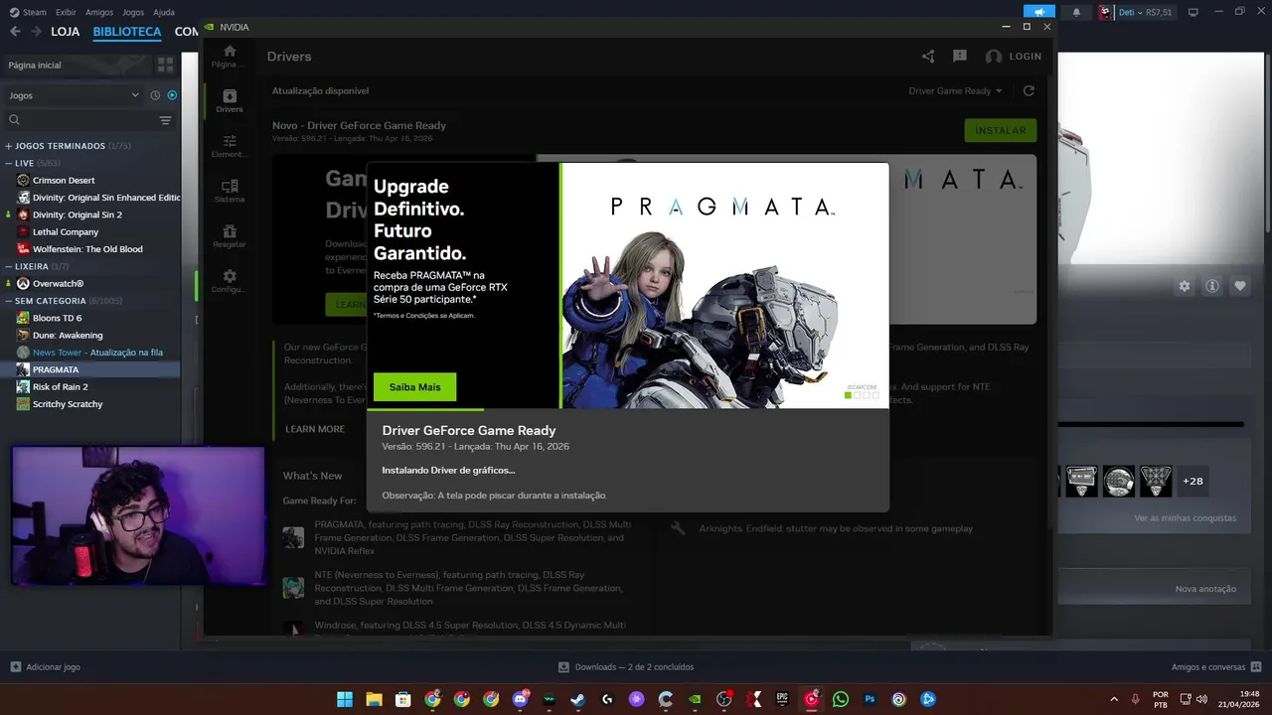The image size is (1272, 715).
Task: Open Resgatar section in NVIDIA sidebar
Action: (x=230, y=235)
